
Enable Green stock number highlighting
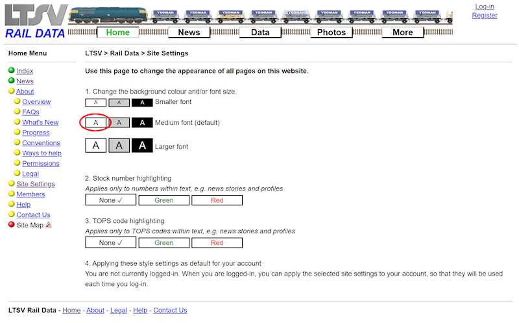tap(164, 200)
